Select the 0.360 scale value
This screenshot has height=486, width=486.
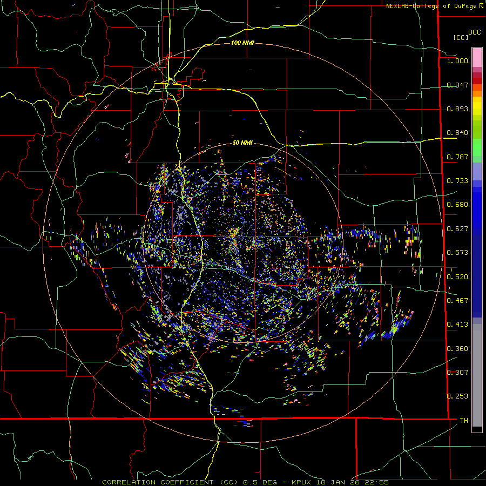click(x=457, y=349)
